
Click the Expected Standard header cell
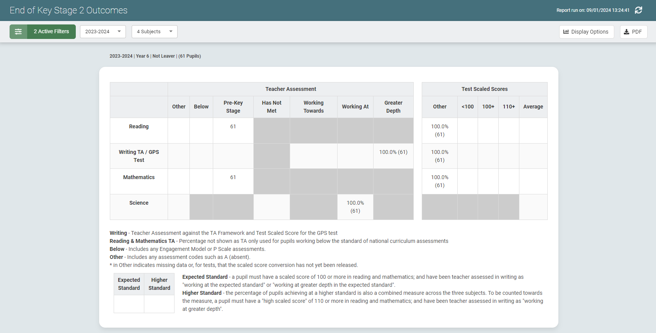click(x=129, y=284)
